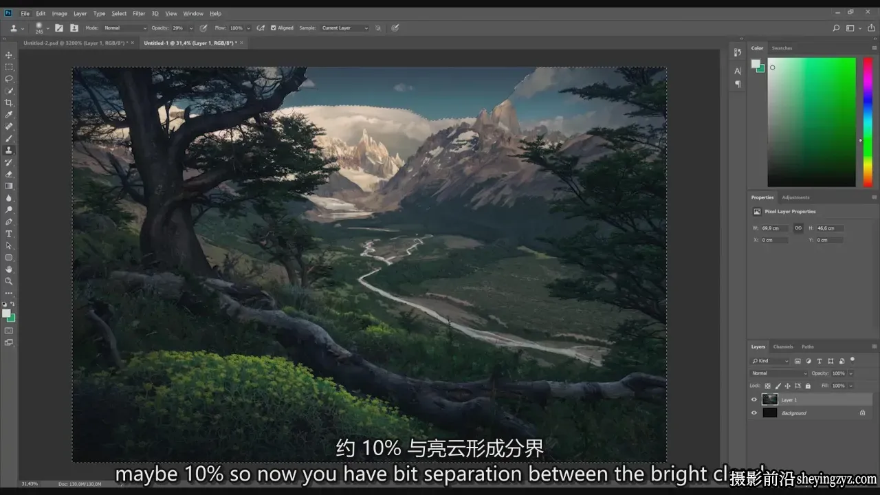Open the layer Opacity 100% arrow
Viewport: 880px width, 495px height.
pyautogui.click(x=850, y=373)
